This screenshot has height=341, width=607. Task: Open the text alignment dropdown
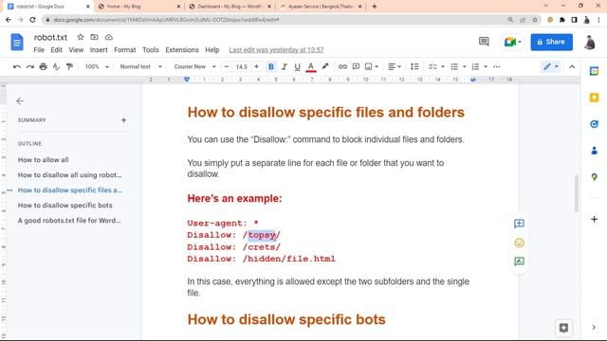point(395,67)
